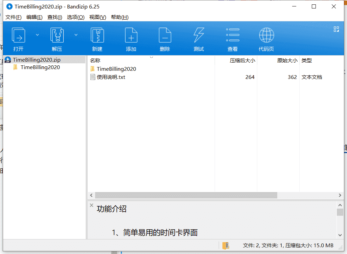Open the 编辑(E) menu
Image resolution: width=347 pixels, height=254 pixels.
[34, 17]
